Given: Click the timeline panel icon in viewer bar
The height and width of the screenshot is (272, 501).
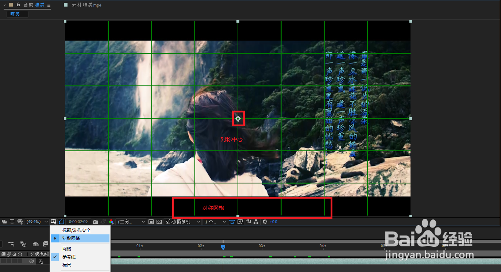Looking at the screenshot, I should click(x=248, y=222).
